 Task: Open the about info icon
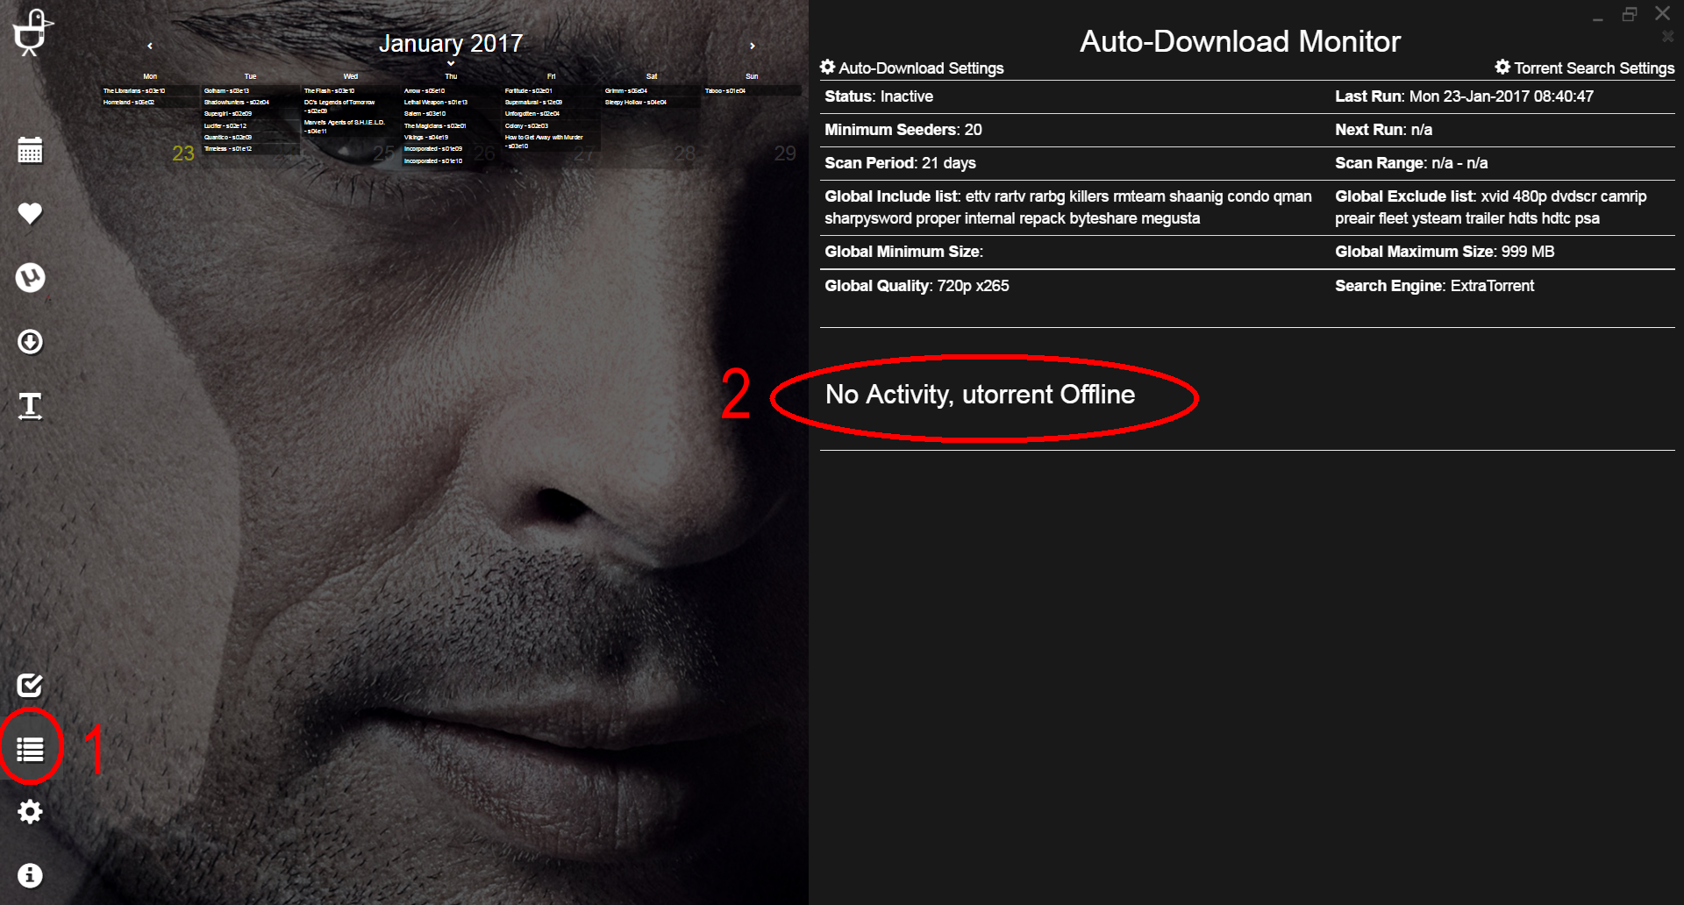[30, 875]
